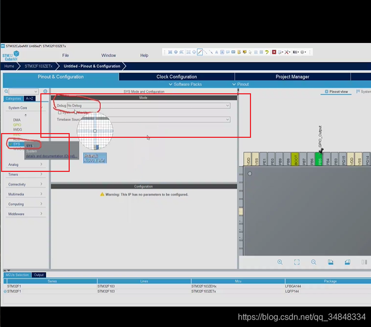Select GPIO in System Core list
Image resolution: width=371 pixels, height=327 pixels.
(17, 125)
